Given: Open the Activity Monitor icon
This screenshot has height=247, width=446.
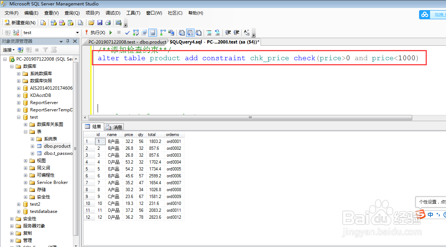Looking at the screenshot, I should click(119, 22).
